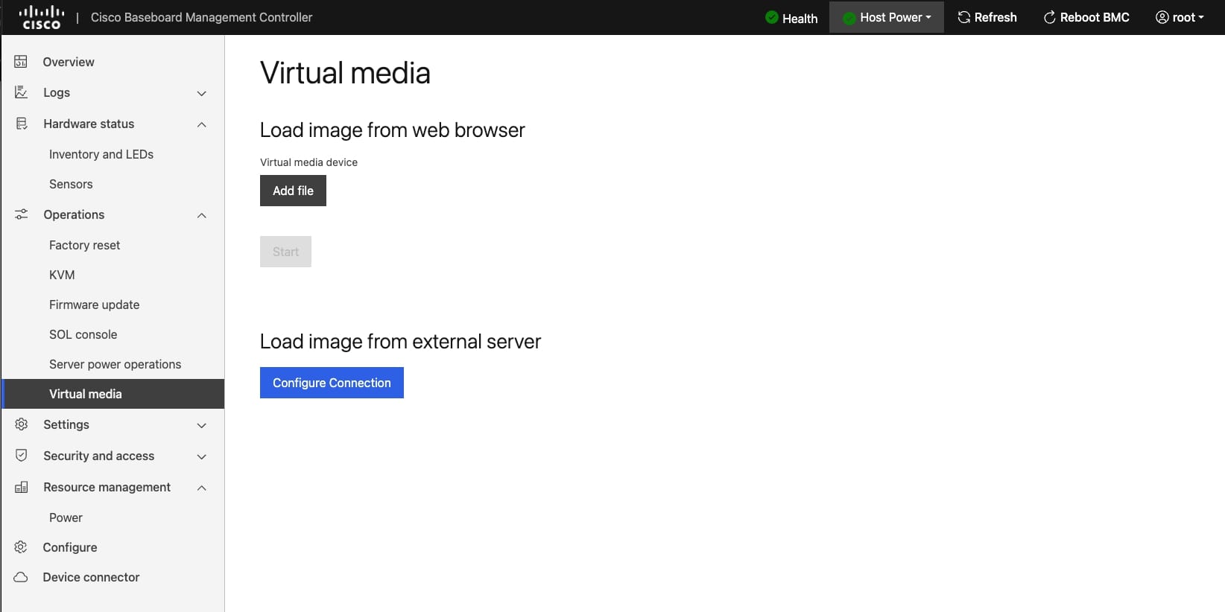
Task: Go to Firmware update page
Action: click(94, 305)
